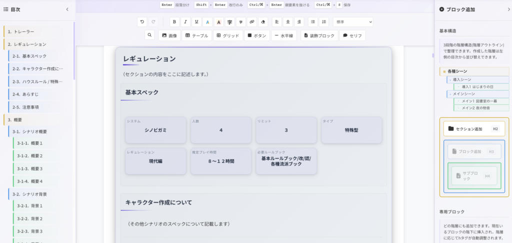
Task: Pick the text highlight color button
Action: [x=218, y=22]
